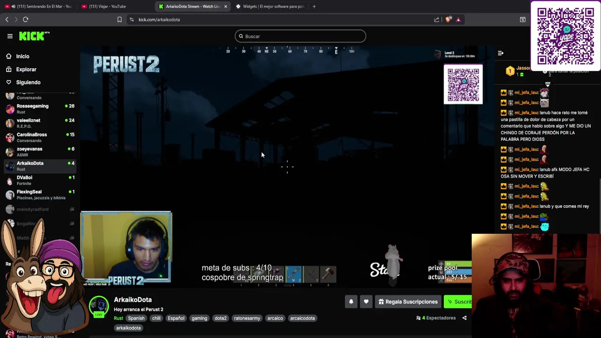Screen dimensions: 601x338
Task: Expand the chat leaderboard handle
Action: [547, 84]
